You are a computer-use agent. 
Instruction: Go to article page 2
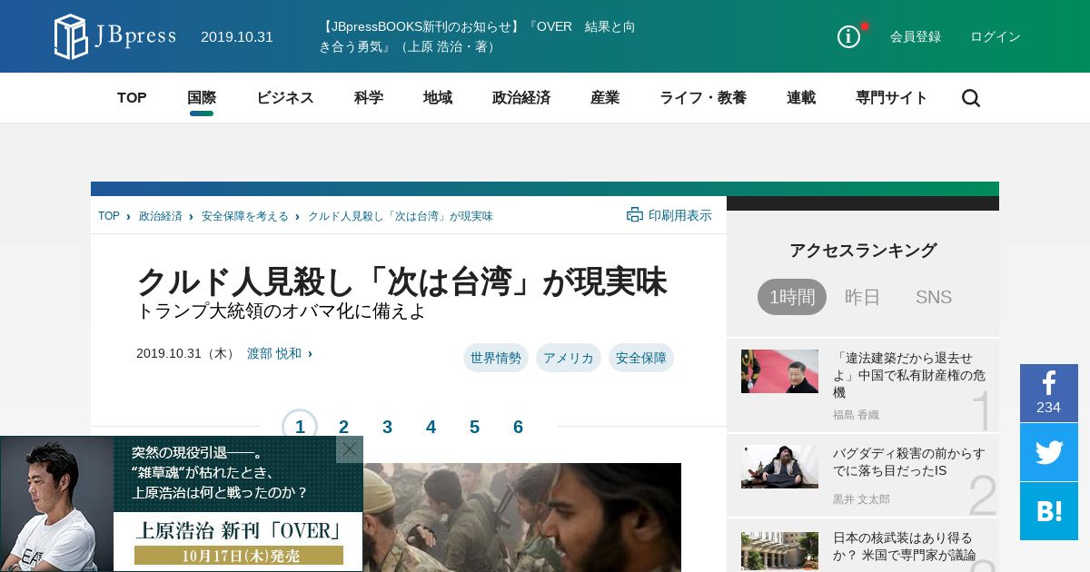343,427
